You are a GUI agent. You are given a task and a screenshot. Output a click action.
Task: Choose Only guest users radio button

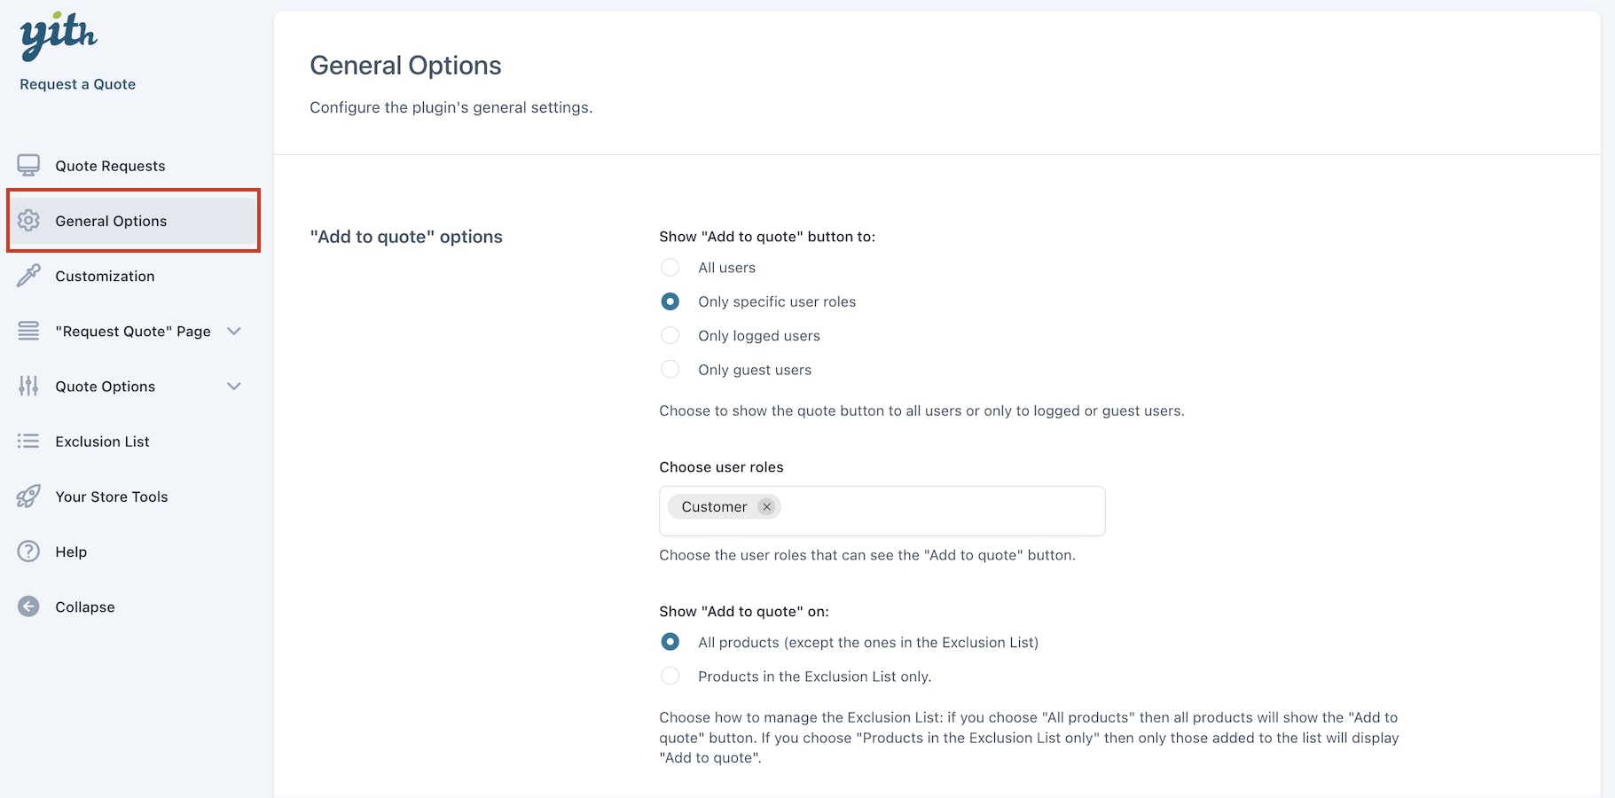[x=670, y=369]
